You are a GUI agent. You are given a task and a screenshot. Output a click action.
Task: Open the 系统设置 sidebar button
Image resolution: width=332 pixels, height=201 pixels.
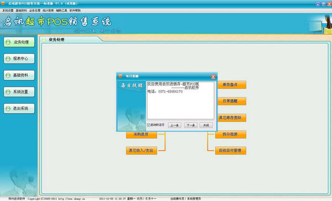coord(19,92)
